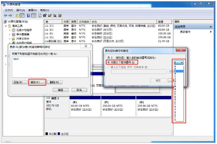
Task: Click the gray Forward arrow toolbar icon
Action: pyautogui.click(x=10, y=15)
